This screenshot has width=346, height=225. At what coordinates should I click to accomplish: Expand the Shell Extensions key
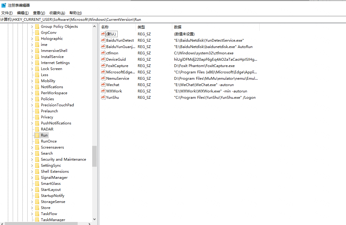[x=32, y=172]
